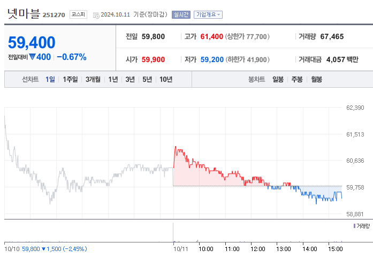The image size is (373, 258).
Task: Click the 선차트 label
Action: tap(31, 79)
